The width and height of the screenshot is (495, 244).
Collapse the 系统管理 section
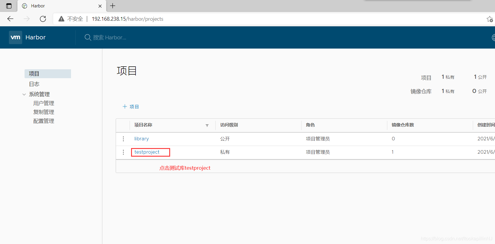[24, 94]
